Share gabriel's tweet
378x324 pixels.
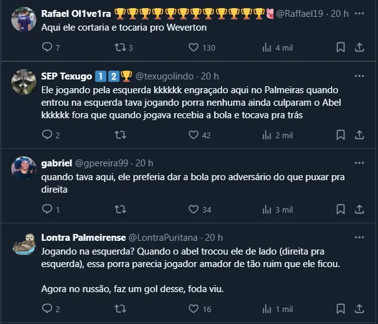pos(360,210)
